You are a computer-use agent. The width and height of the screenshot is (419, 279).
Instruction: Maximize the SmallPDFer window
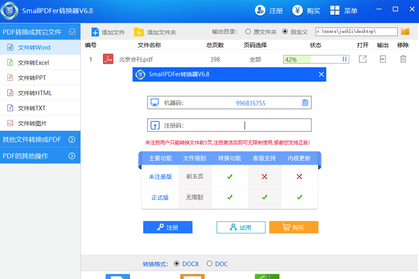click(395, 9)
